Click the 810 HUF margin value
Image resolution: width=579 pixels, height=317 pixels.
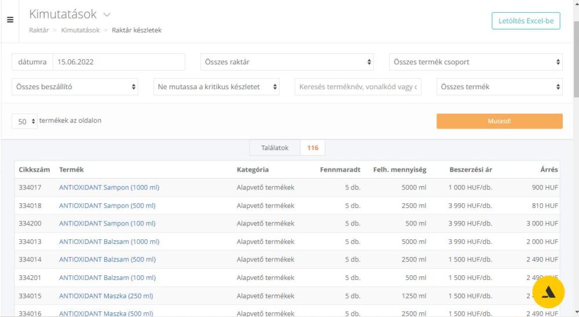coord(545,205)
